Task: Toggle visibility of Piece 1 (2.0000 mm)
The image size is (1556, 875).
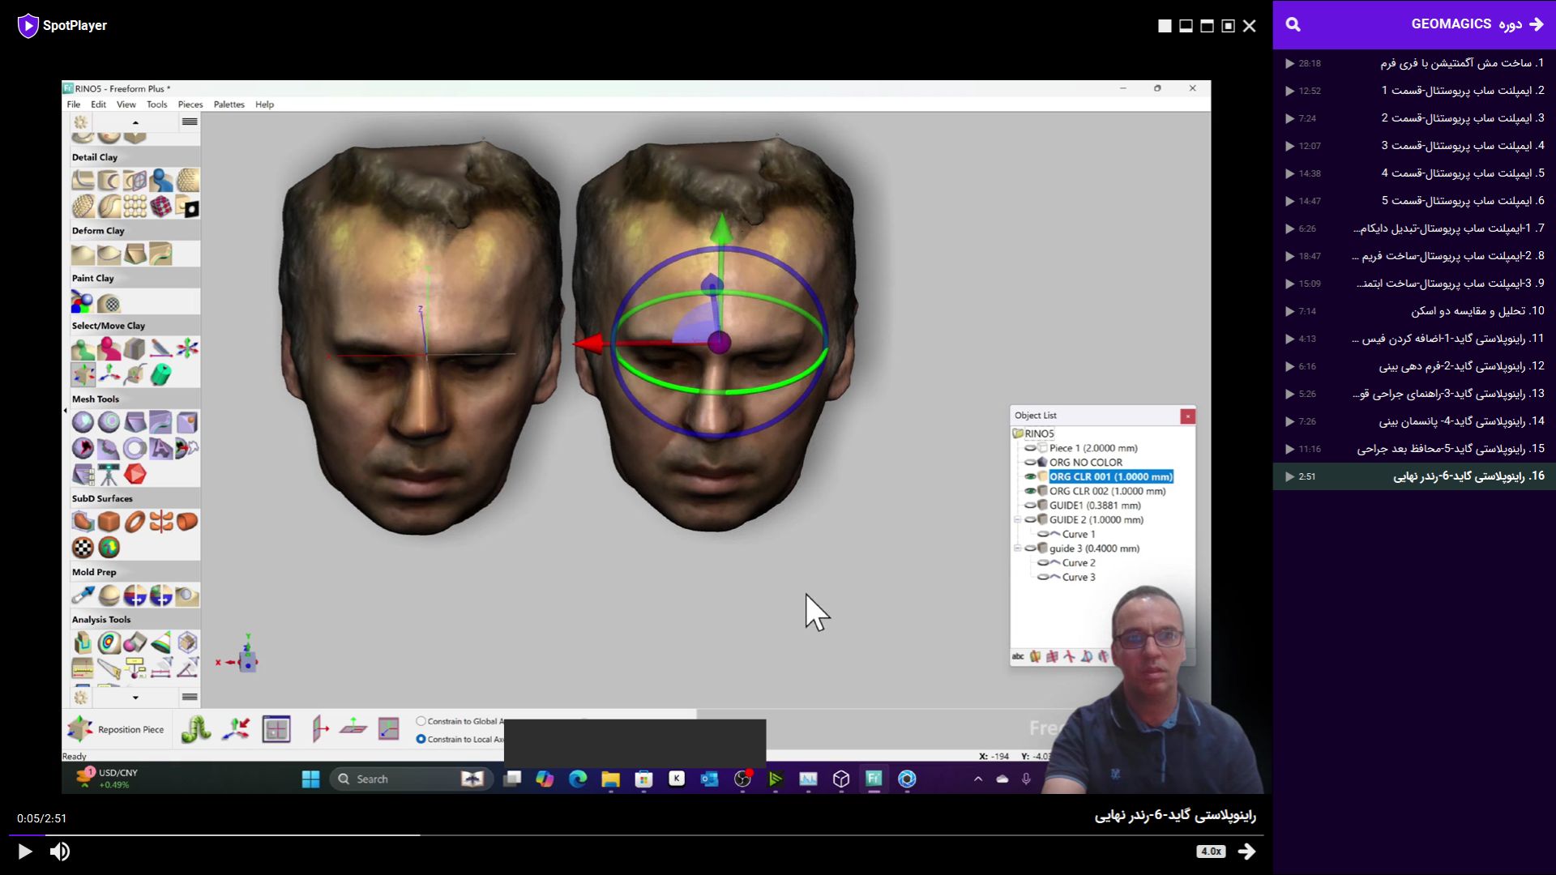Action: (1030, 448)
